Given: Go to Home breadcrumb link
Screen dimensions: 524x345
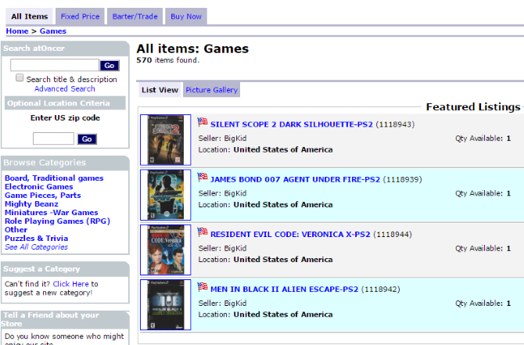Looking at the screenshot, I should (x=17, y=31).
